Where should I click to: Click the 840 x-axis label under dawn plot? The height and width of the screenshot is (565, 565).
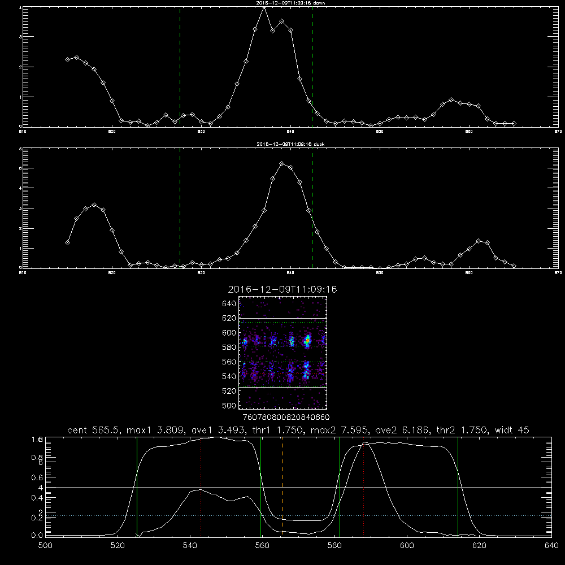pyautogui.click(x=290, y=132)
